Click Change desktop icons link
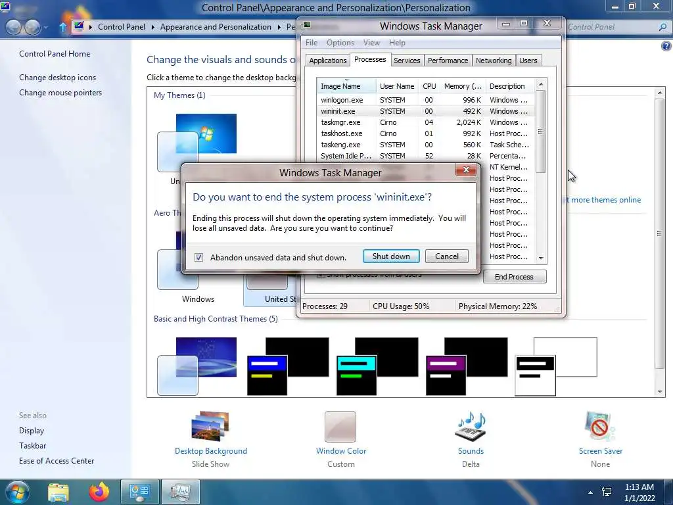This screenshot has width=673, height=505. point(58,78)
